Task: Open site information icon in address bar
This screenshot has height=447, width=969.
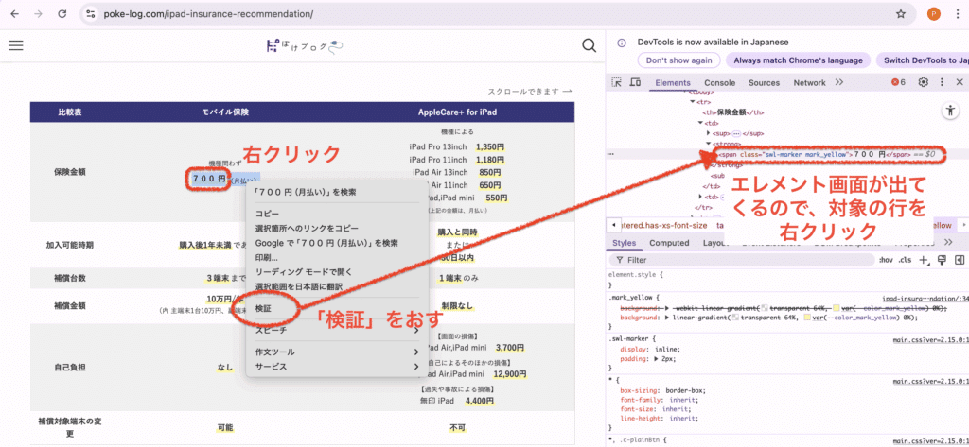Action: coord(91,13)
